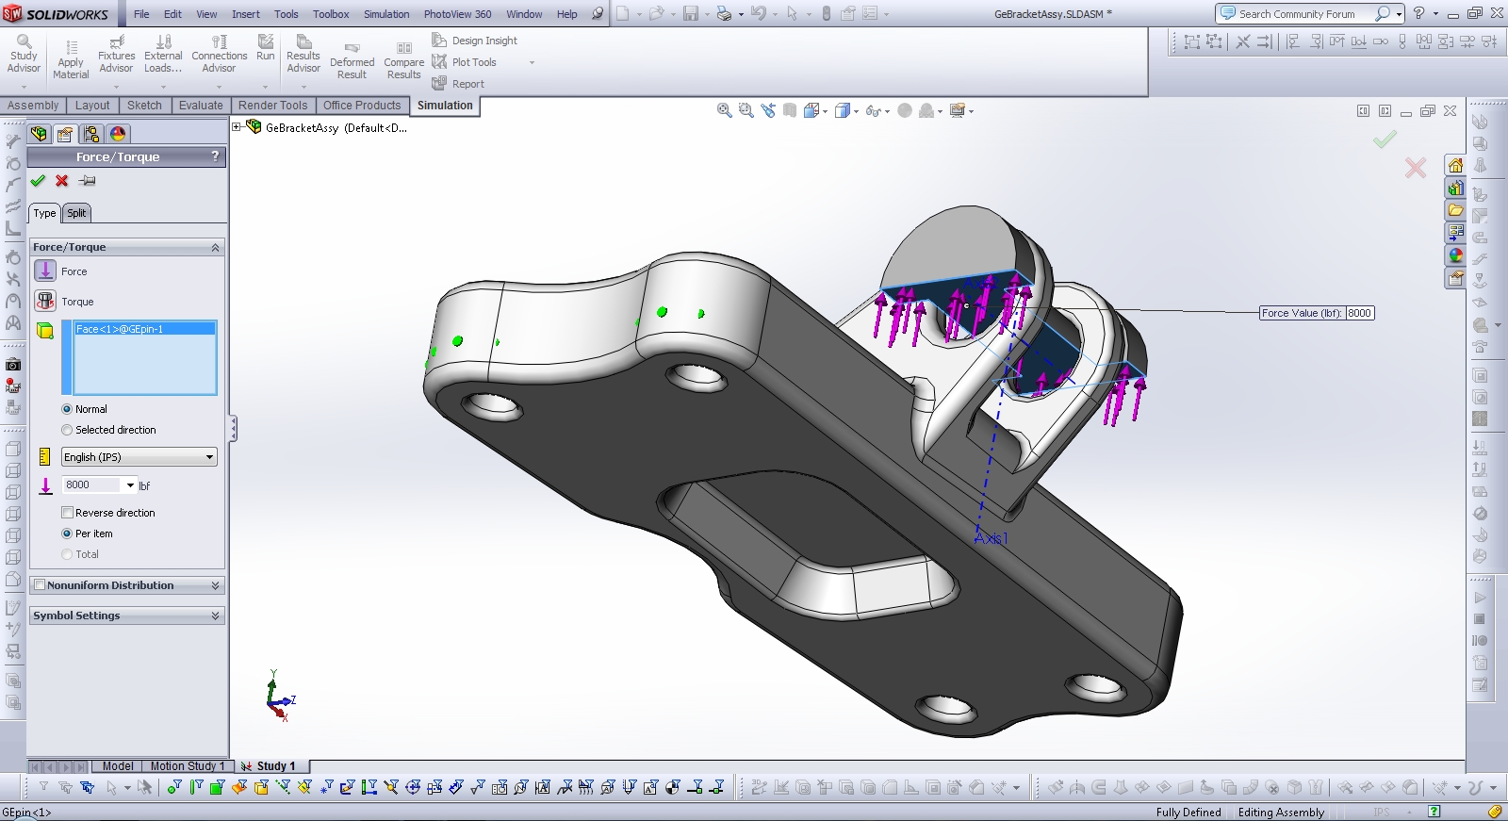Open the FeatureManager design tree tab

[x=39, y=134]
